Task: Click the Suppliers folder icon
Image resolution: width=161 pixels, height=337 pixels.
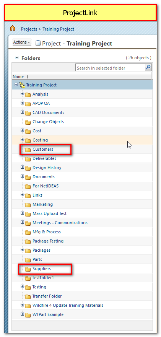Action: click(28, 269)
